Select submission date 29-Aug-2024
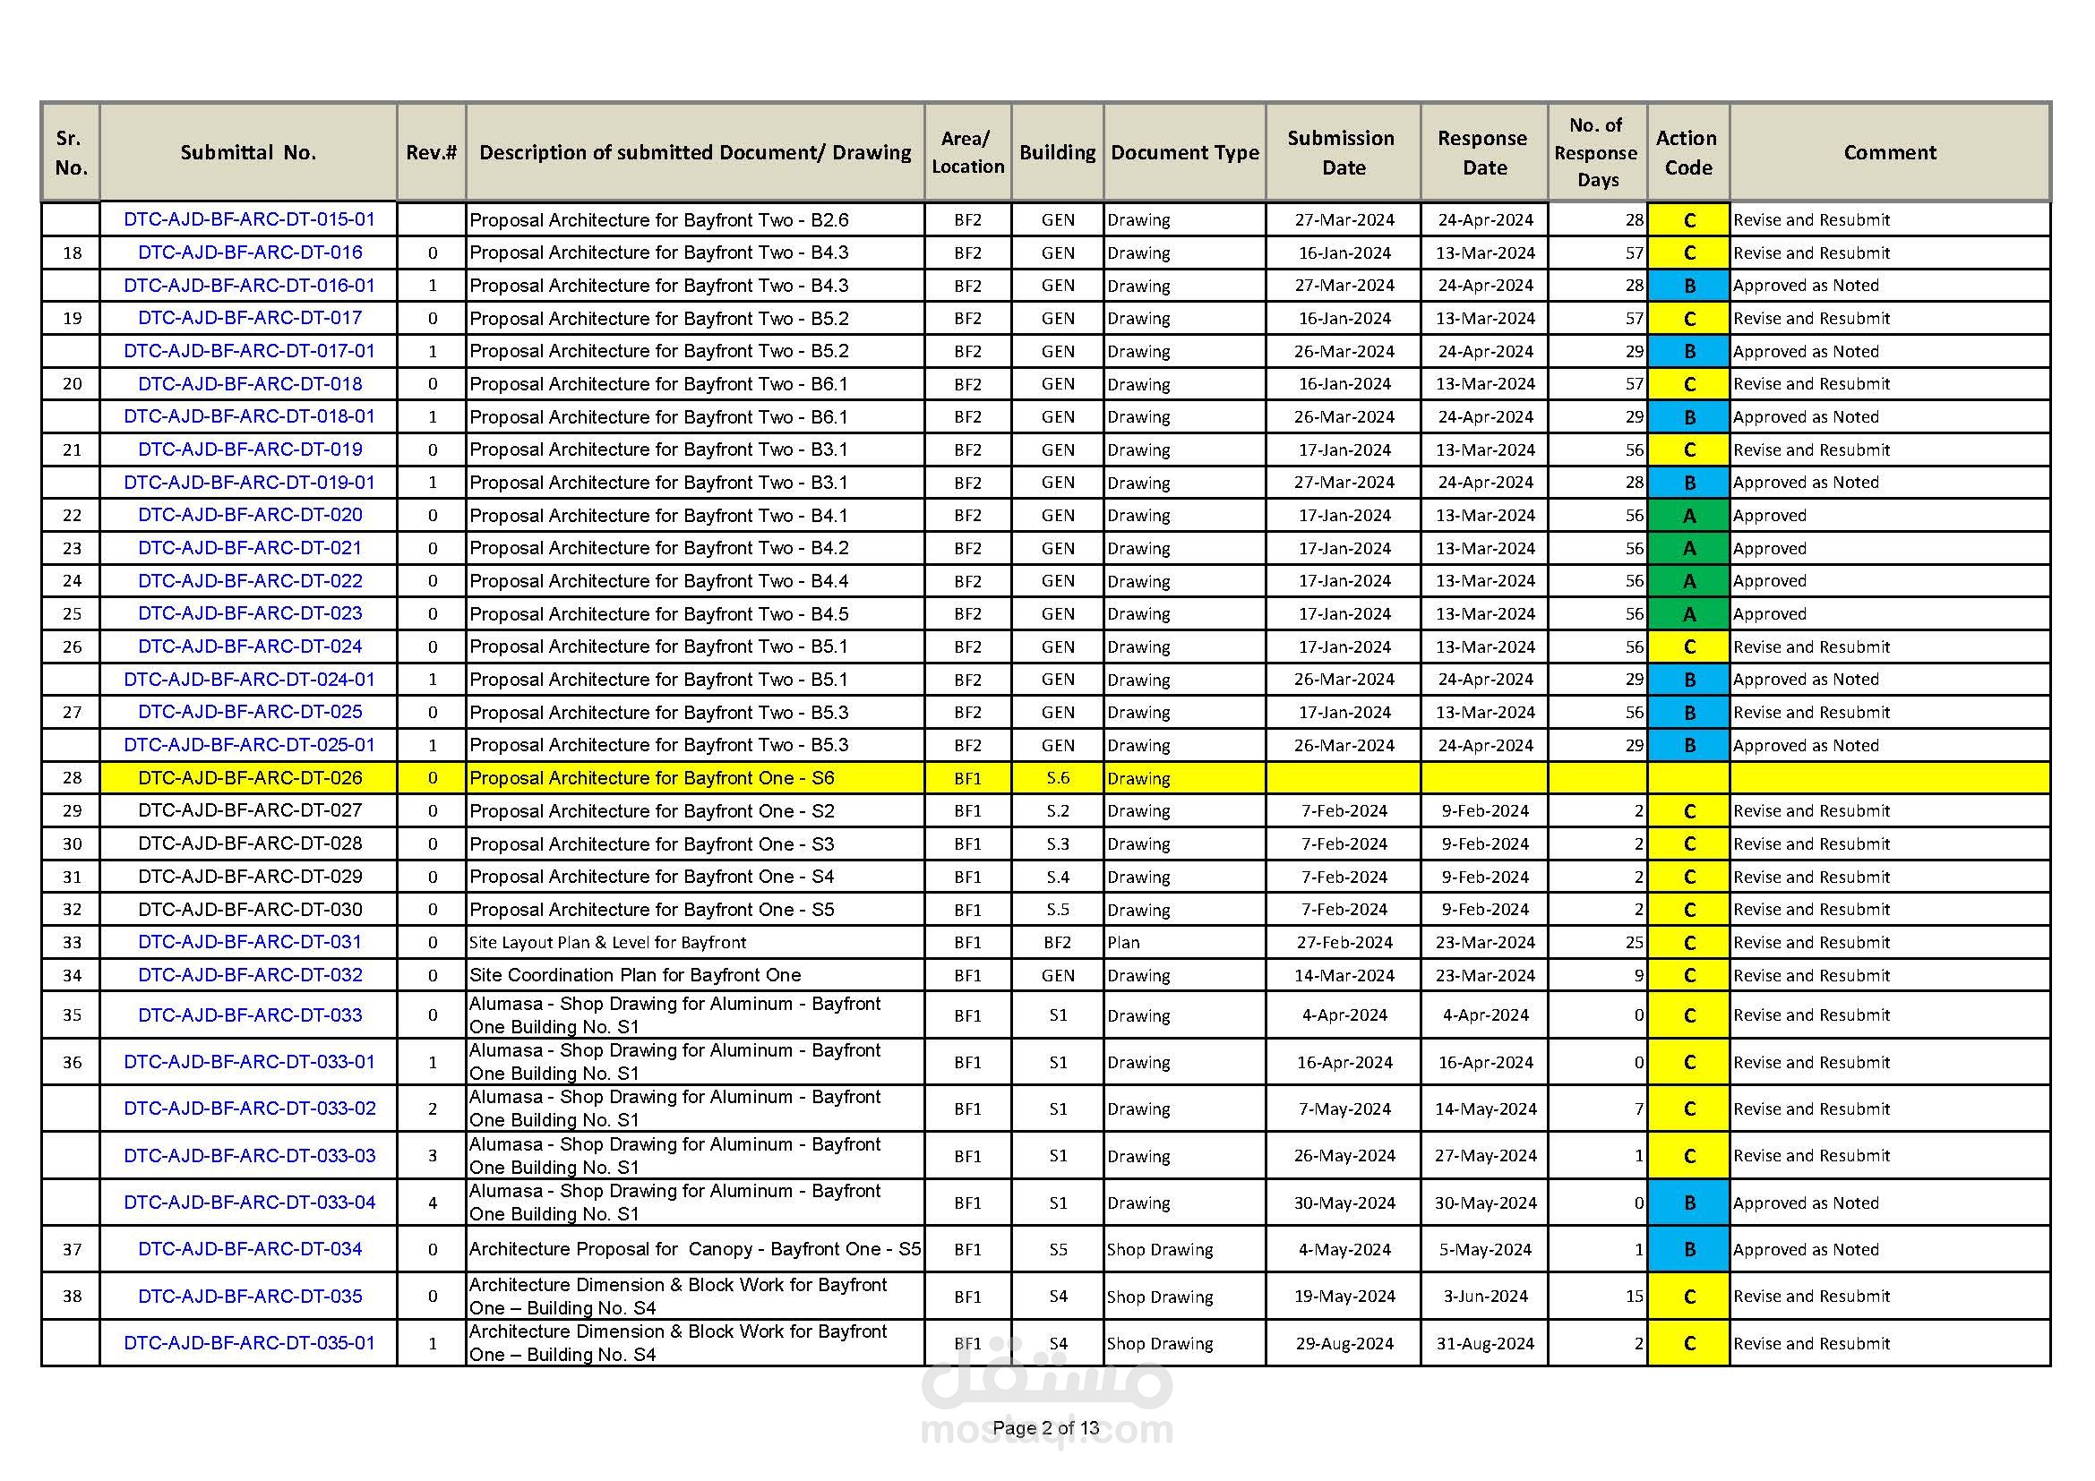The height and width of the screenshot is (1481, 2095). click(x=1344, y=1343)
